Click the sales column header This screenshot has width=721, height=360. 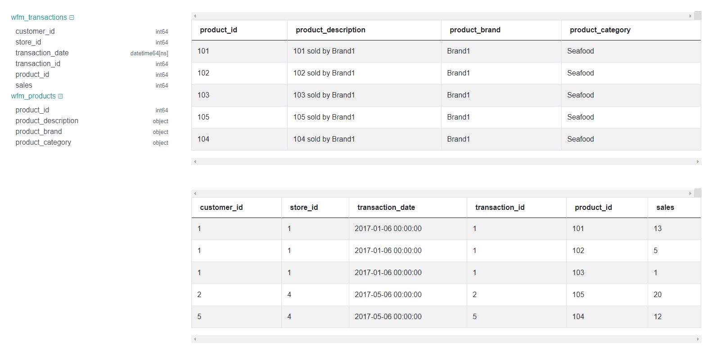[665, 208]
